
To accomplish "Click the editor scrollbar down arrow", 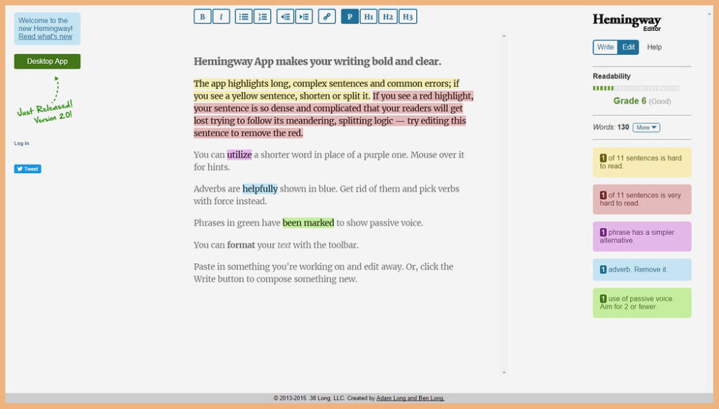I will (x=504, y=372).
